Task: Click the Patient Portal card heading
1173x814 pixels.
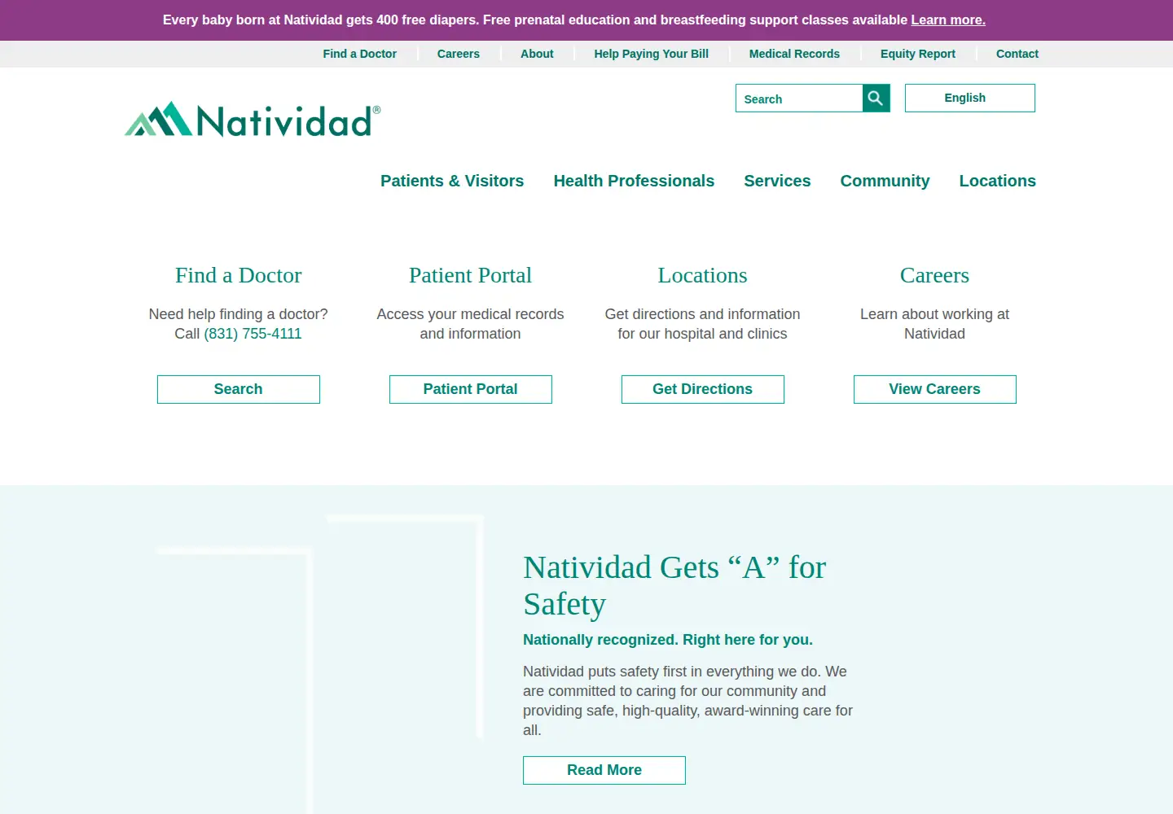Action: coord(471,275)
